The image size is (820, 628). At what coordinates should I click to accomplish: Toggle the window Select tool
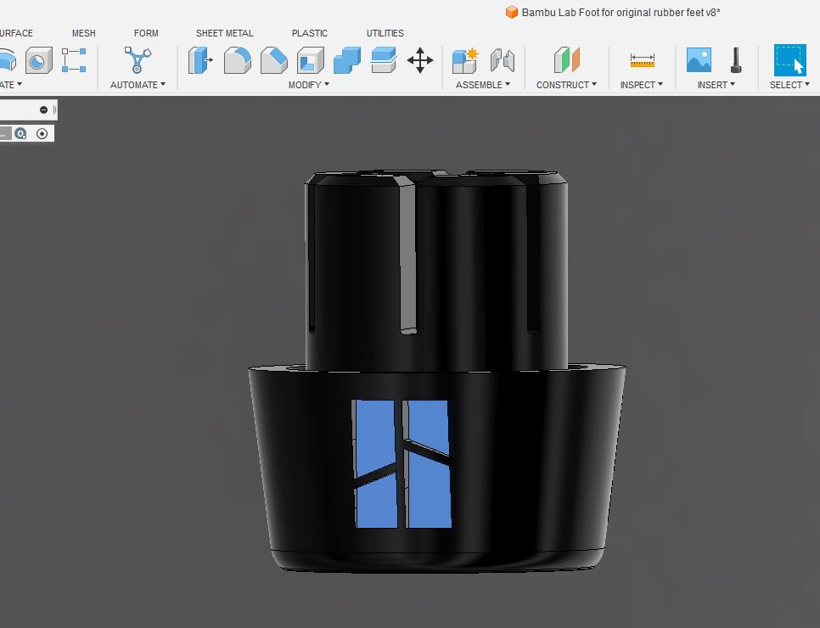(789, 60)
